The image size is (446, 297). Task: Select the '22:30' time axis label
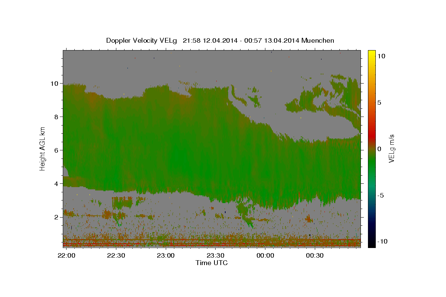(x=116, y=256)
